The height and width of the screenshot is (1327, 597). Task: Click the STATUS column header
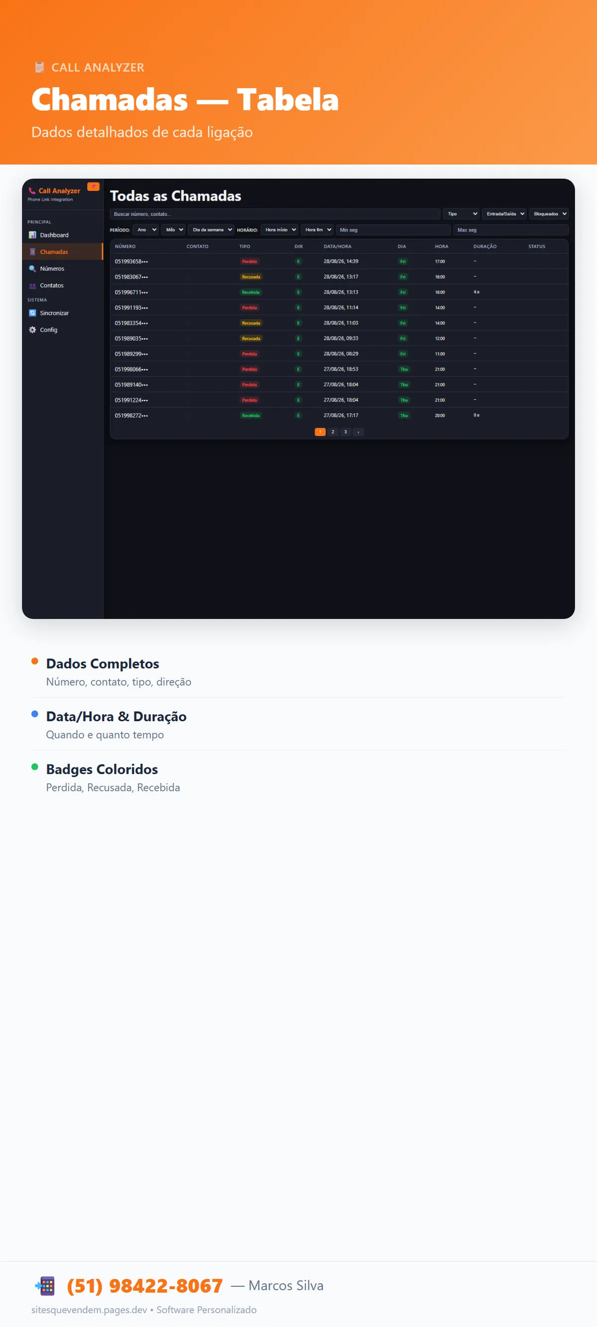click(537, 246)
